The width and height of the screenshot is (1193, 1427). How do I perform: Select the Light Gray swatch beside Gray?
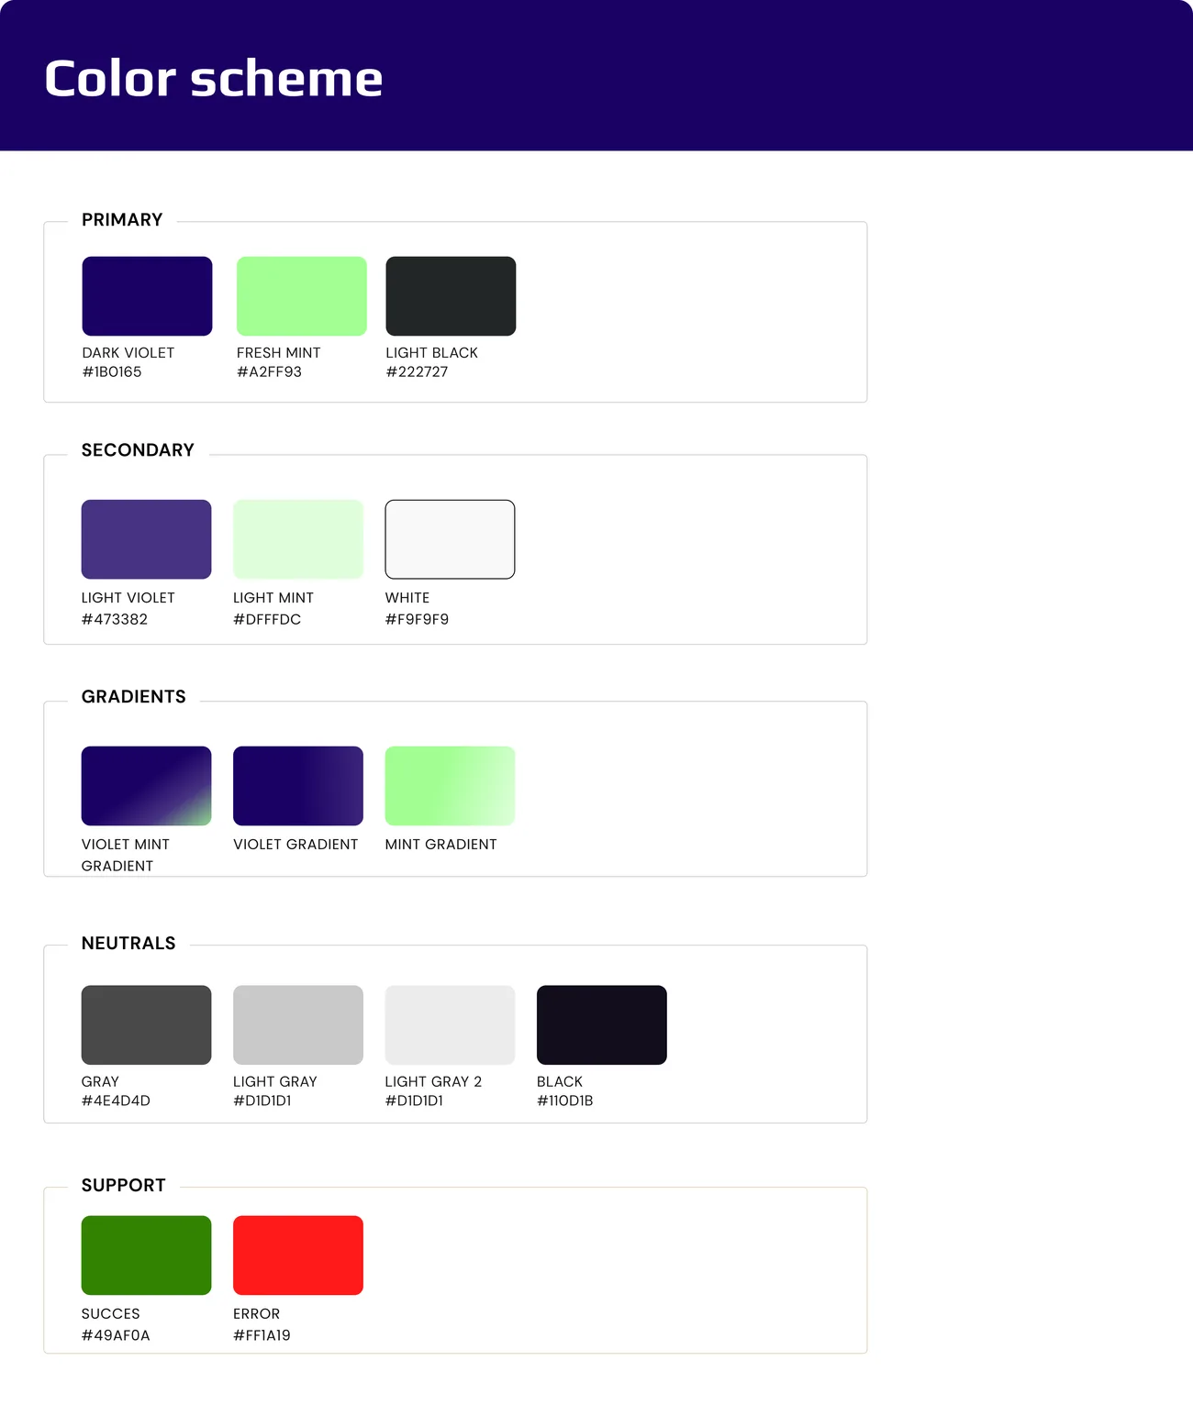point(298,1025)
